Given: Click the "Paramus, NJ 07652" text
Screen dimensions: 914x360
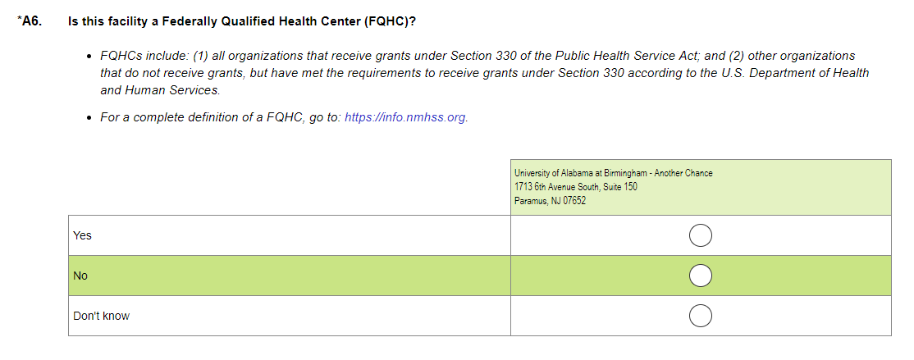Looking at the screenshot, I should (550, 201).
